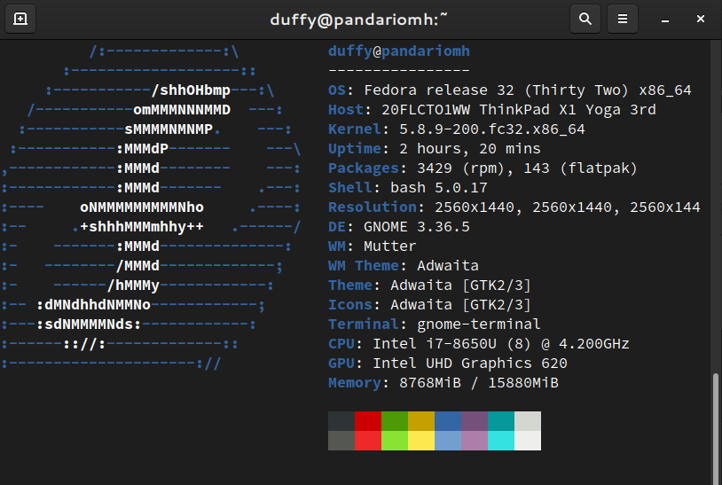
Task: Click the GPU line Intel UHD Graphics 620
Action: tap(448, 364)
